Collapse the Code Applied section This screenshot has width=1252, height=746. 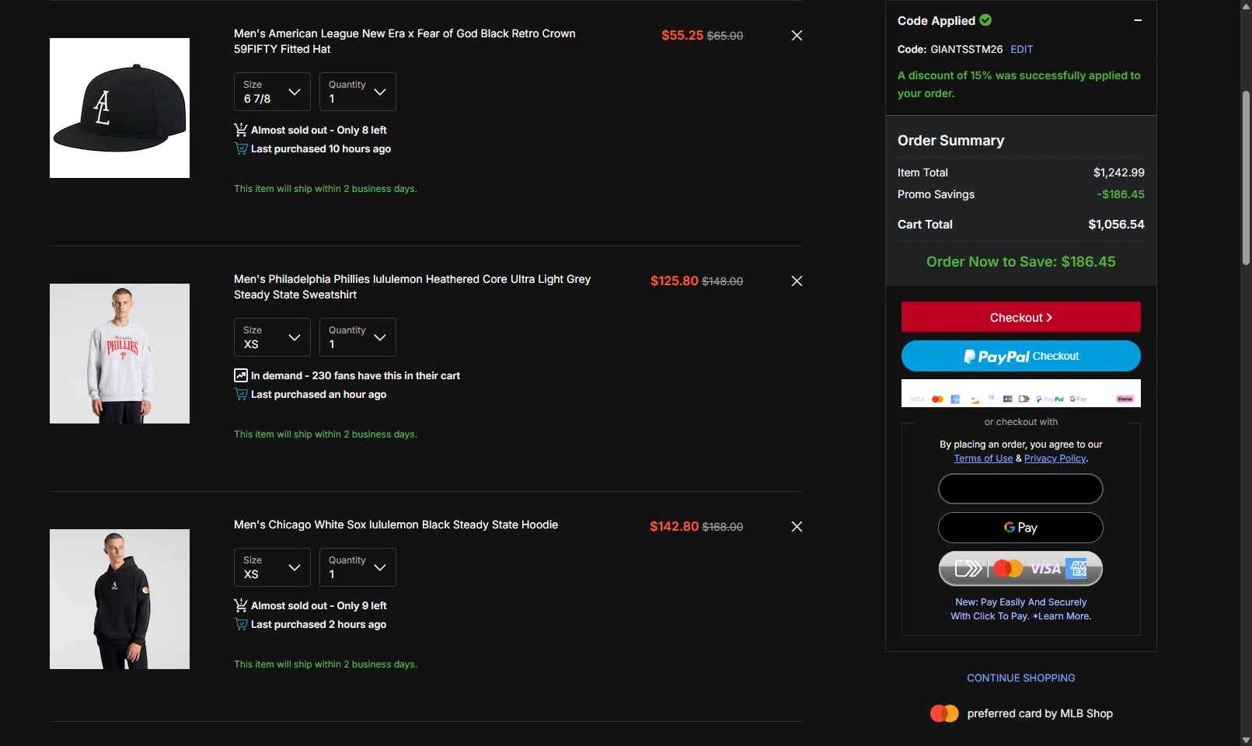point(1138,20)
